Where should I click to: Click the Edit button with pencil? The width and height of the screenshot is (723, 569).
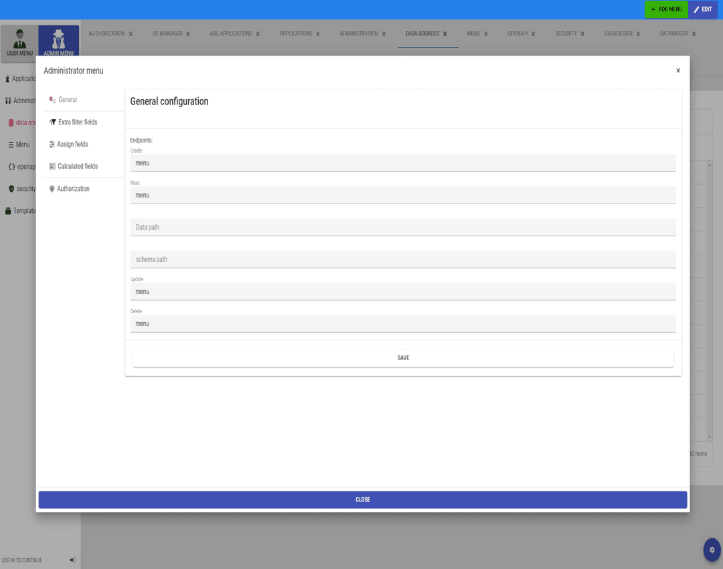click(x=703, y=9)
